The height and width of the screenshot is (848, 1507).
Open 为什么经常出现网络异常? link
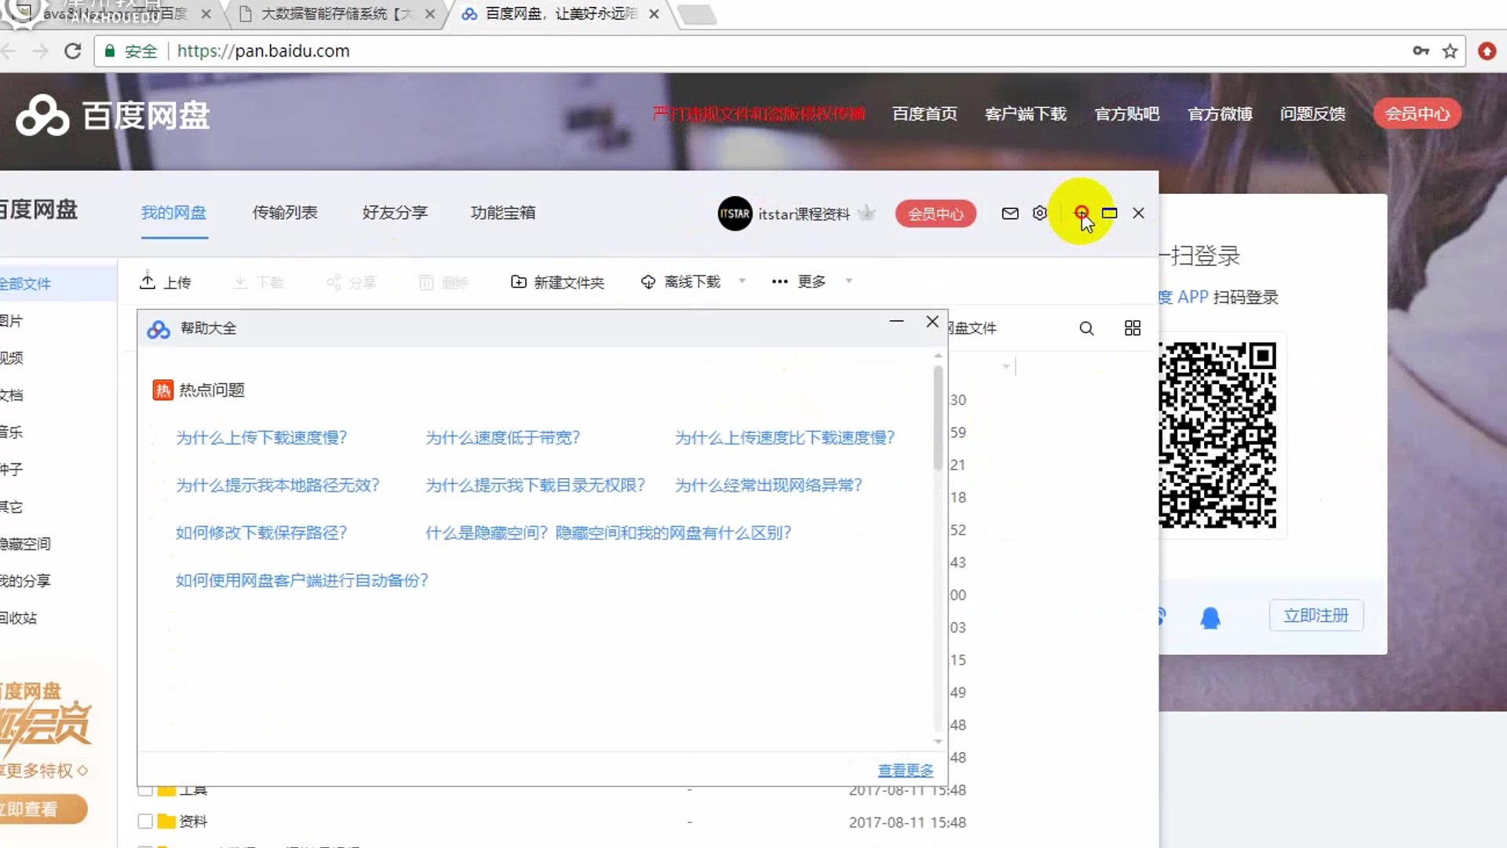pos(769,486)
